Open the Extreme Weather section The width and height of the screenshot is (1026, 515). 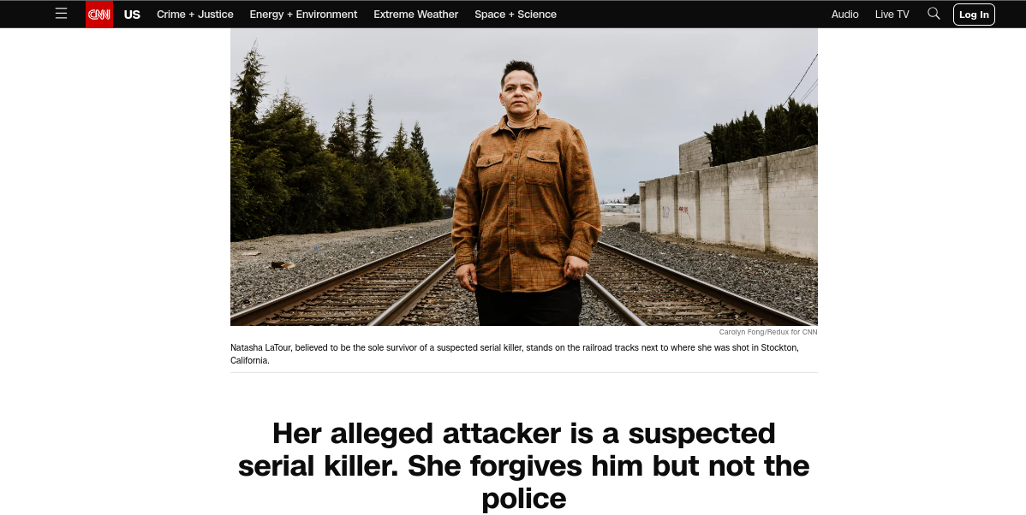[x=415, y=15]
